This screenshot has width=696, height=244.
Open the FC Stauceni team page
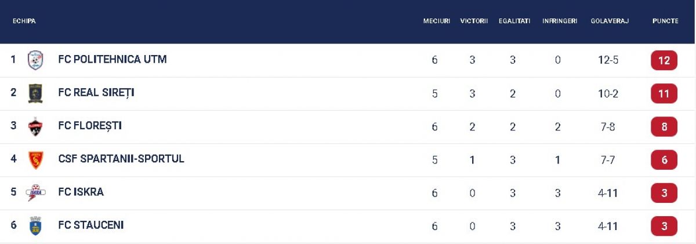click(91, 225)
